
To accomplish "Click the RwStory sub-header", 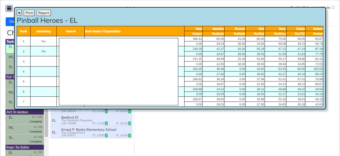I will coord(276,34).
